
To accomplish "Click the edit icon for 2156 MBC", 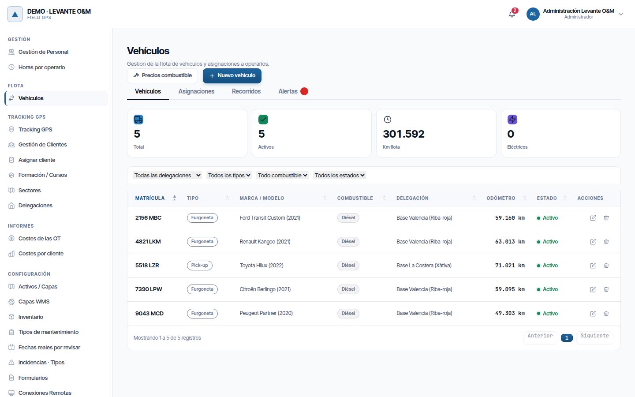I will [x=593, y=218].
